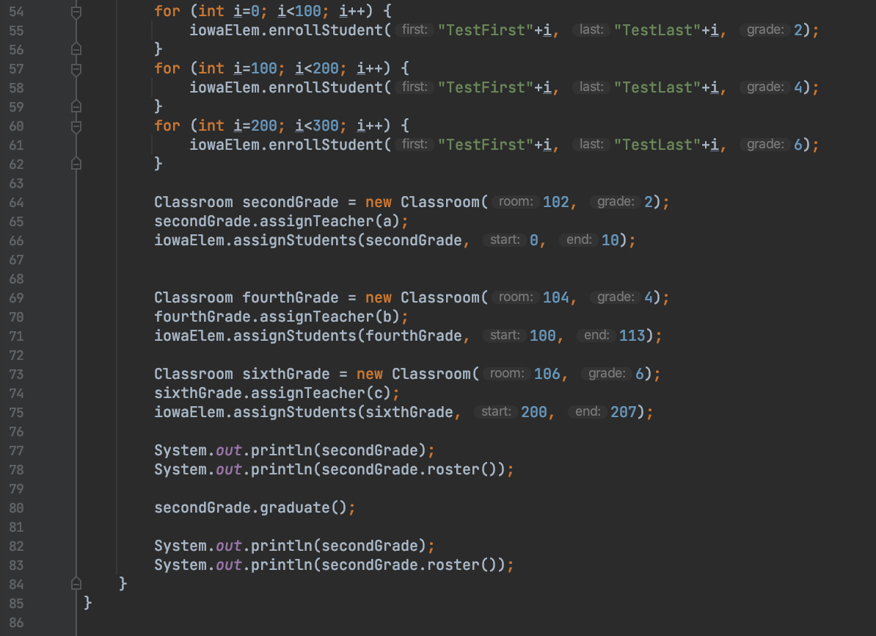Click the fold end marker beside line 62
The image size is (876, 636).
pos(76,163)
